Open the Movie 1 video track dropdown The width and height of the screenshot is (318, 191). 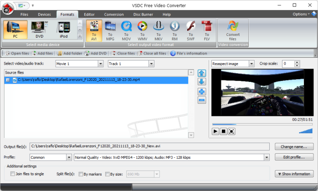[101, 64]
